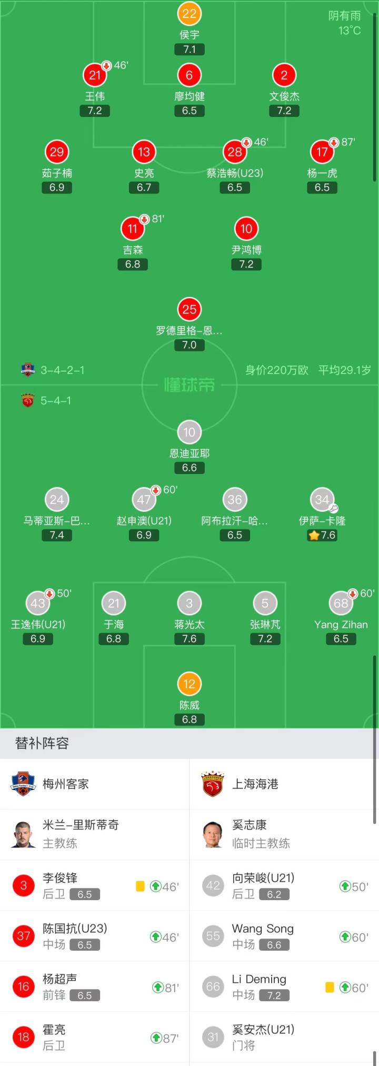Viewport: 379px width, 1066px height.
Task: Select 蒋光太 number 3 defender badge
Action: click(x=189, y=604)
